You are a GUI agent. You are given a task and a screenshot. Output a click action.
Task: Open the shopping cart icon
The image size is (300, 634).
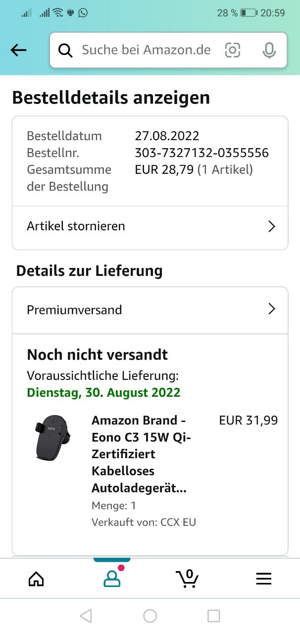(187, 579)
